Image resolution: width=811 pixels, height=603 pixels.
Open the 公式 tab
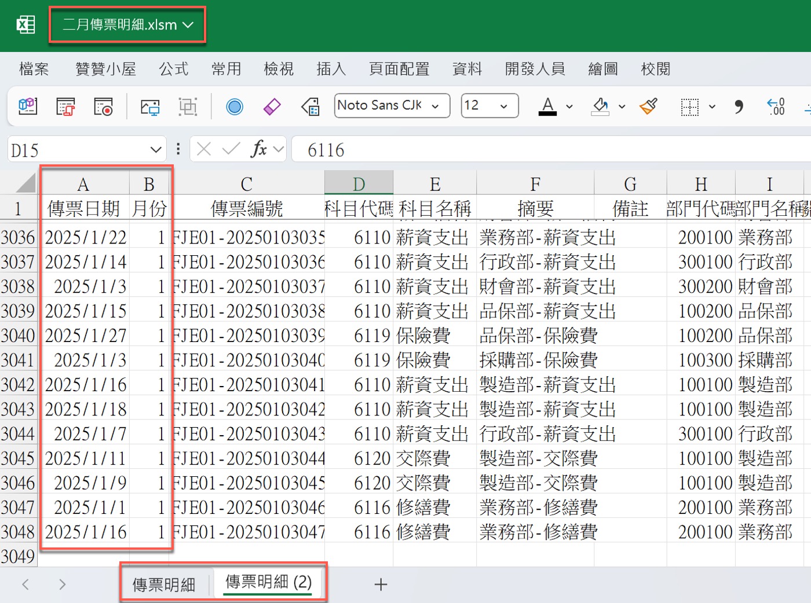(x=174, y=69)
